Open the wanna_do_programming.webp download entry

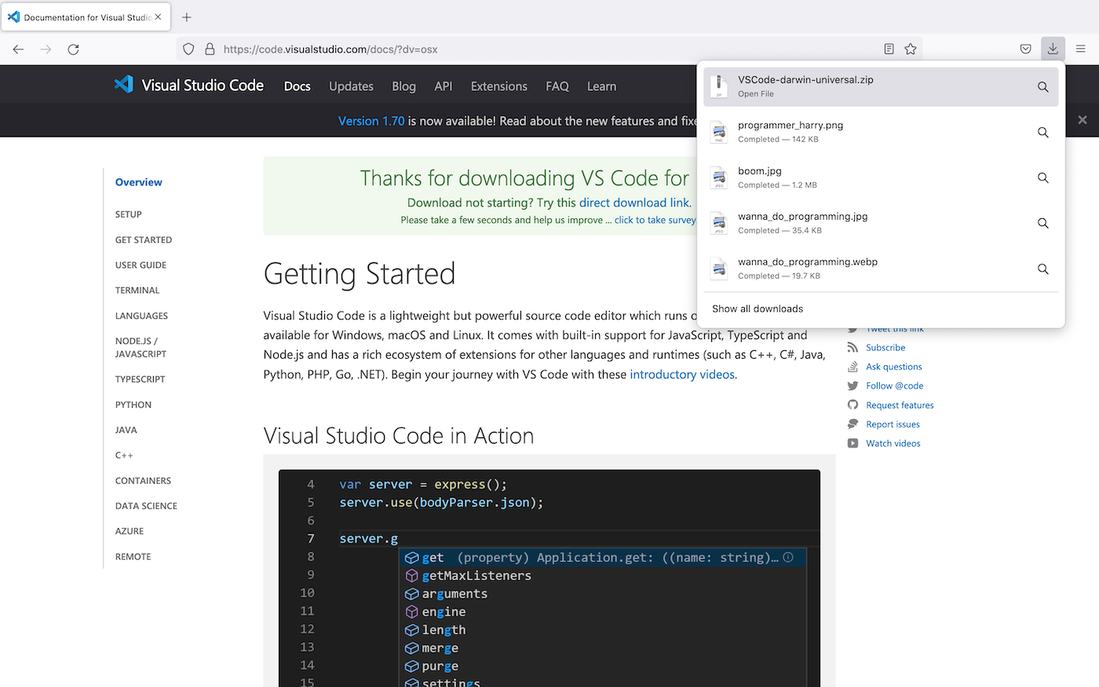881,269
